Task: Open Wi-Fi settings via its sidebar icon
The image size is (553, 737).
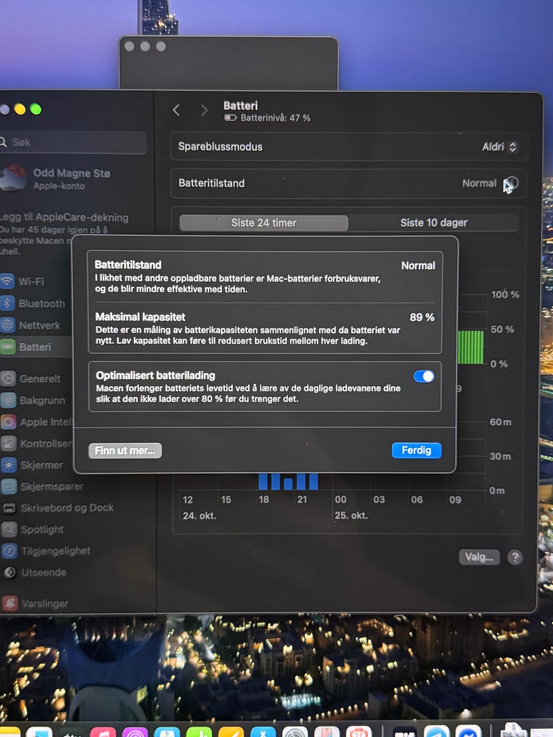Action: pyautogui.click(x=7, y=281)
